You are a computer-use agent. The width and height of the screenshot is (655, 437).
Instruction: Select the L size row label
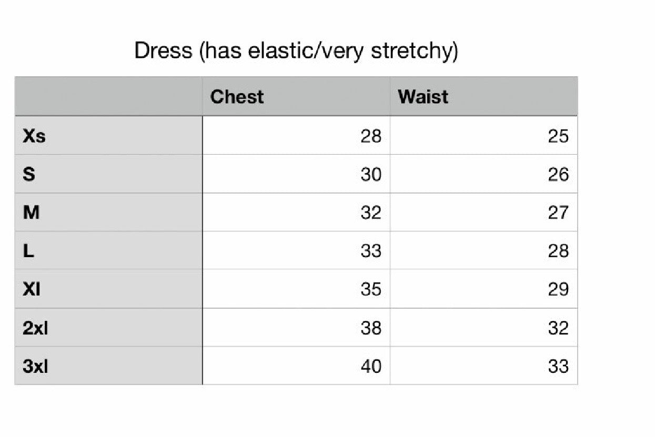coord(29,251)
